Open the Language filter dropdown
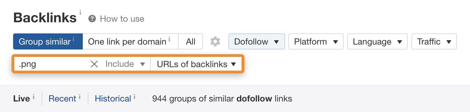This screenshot has width=470, height=112. pyautogui.click(x=377, y=41)
